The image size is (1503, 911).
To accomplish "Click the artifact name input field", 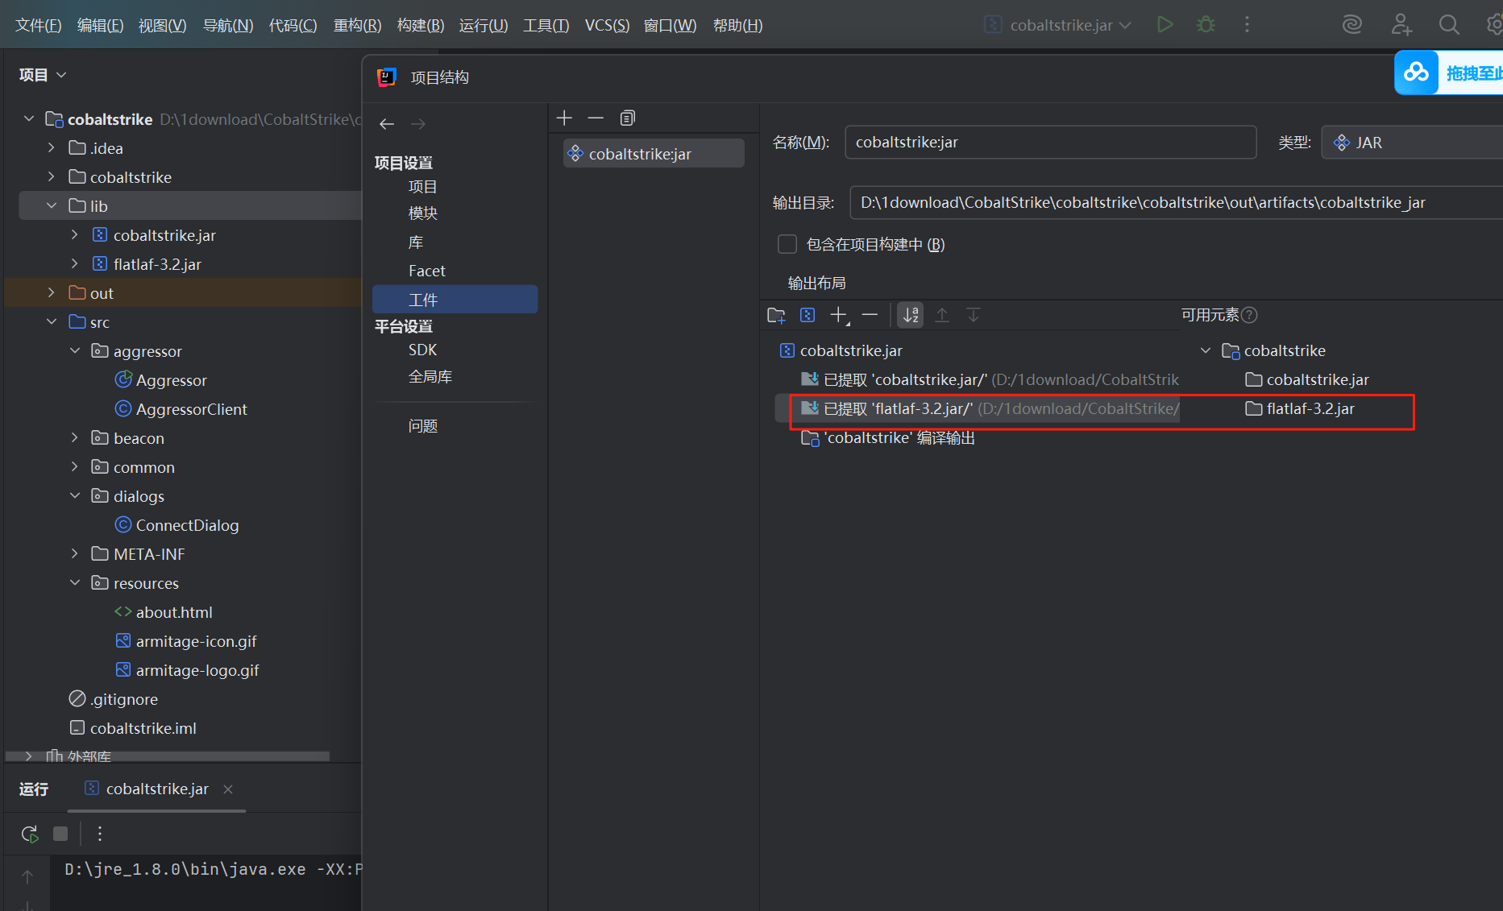I will 1050,143.
